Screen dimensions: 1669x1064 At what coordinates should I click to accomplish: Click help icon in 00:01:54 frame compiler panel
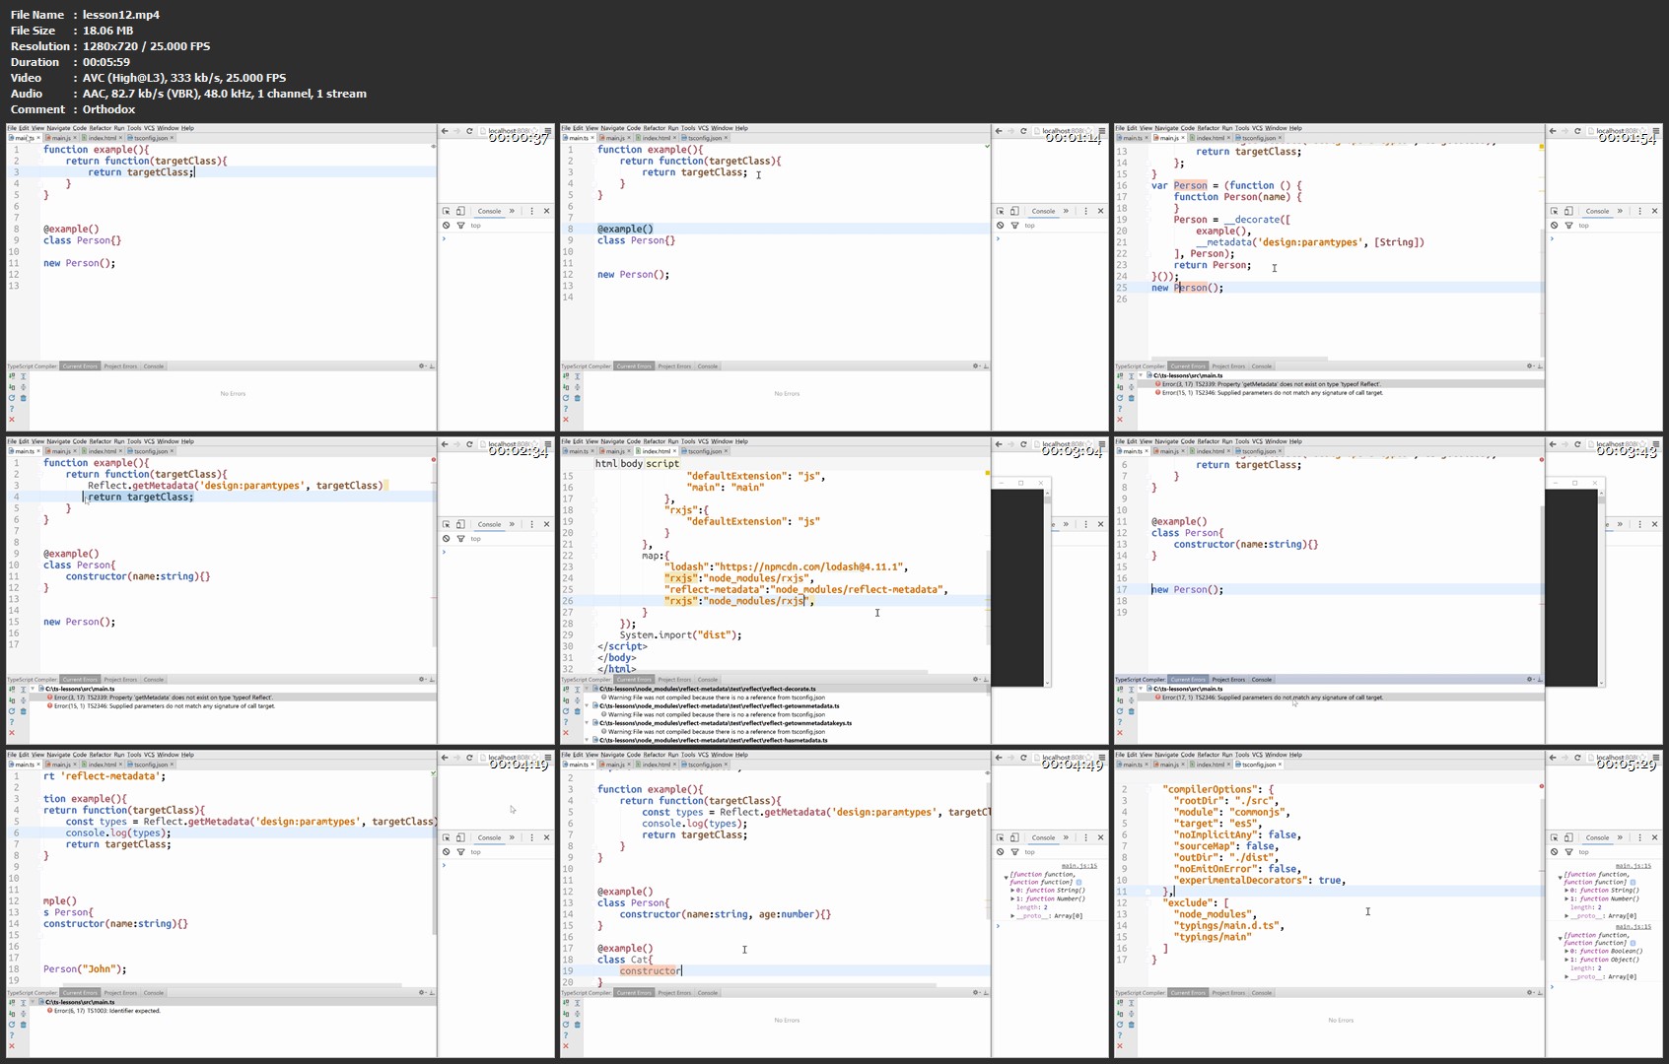tap(1120, 409)
